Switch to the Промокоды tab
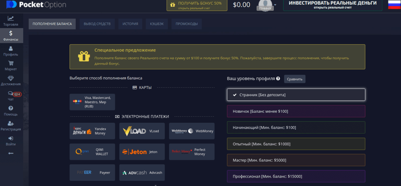This screenshot has width=401, height=186. point(186,24)
